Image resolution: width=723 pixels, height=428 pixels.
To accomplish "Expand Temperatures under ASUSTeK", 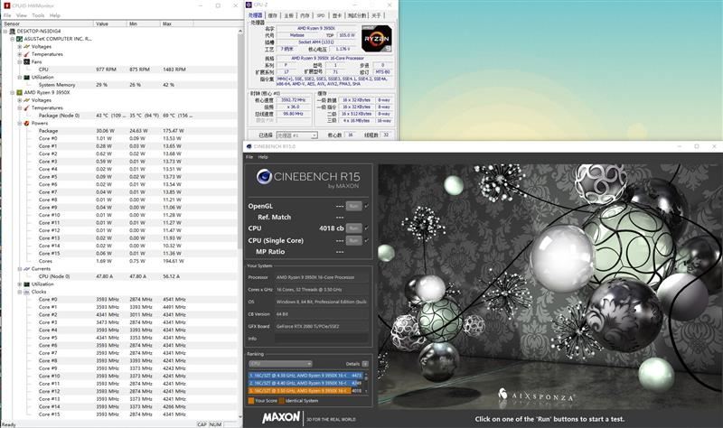I will click(x=20, y=54).
